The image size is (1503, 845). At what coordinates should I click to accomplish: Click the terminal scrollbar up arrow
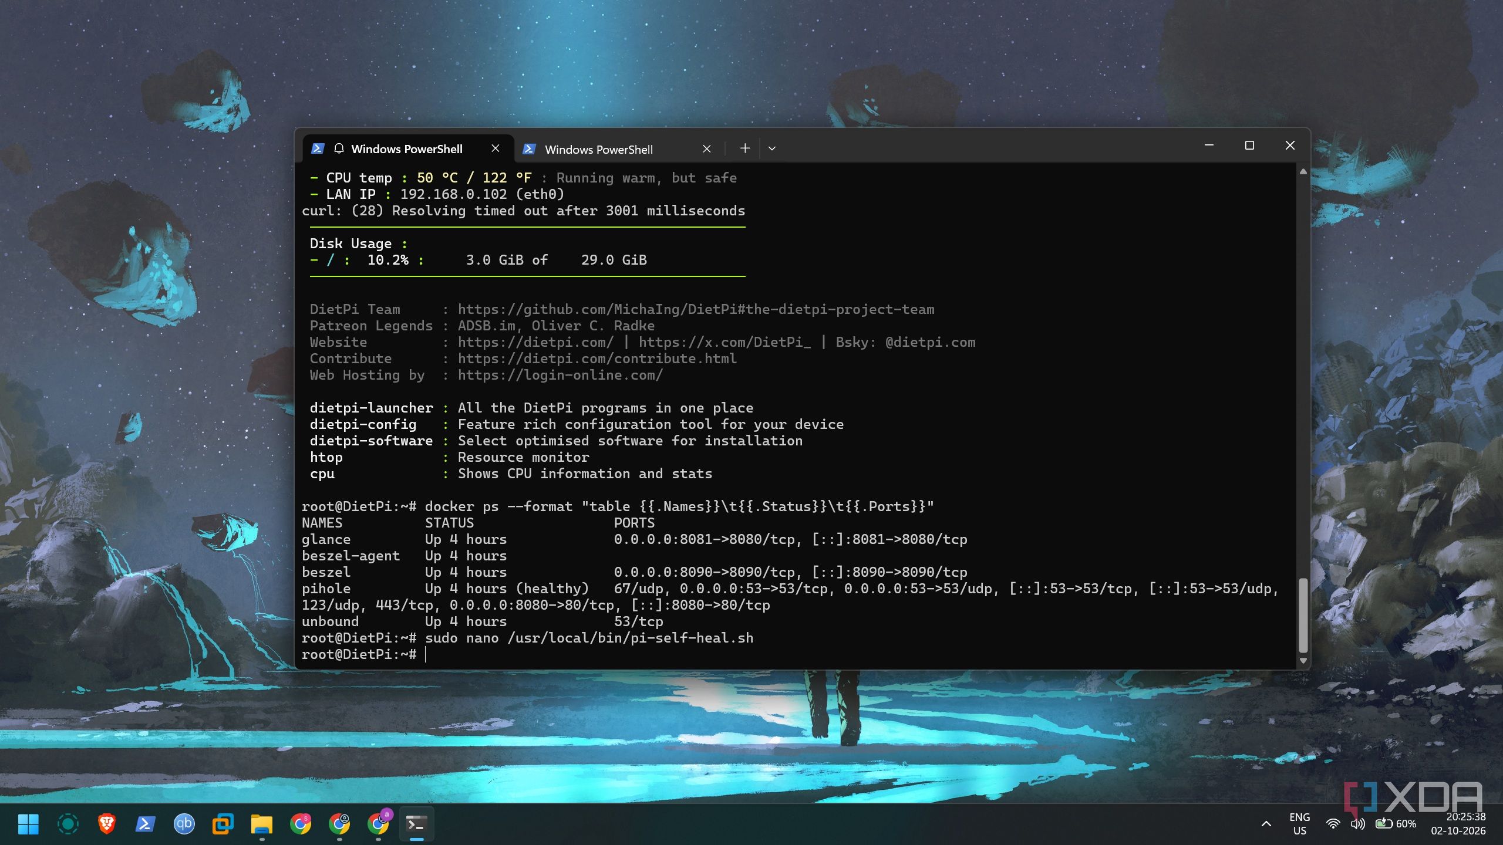tap(1303, 171)
